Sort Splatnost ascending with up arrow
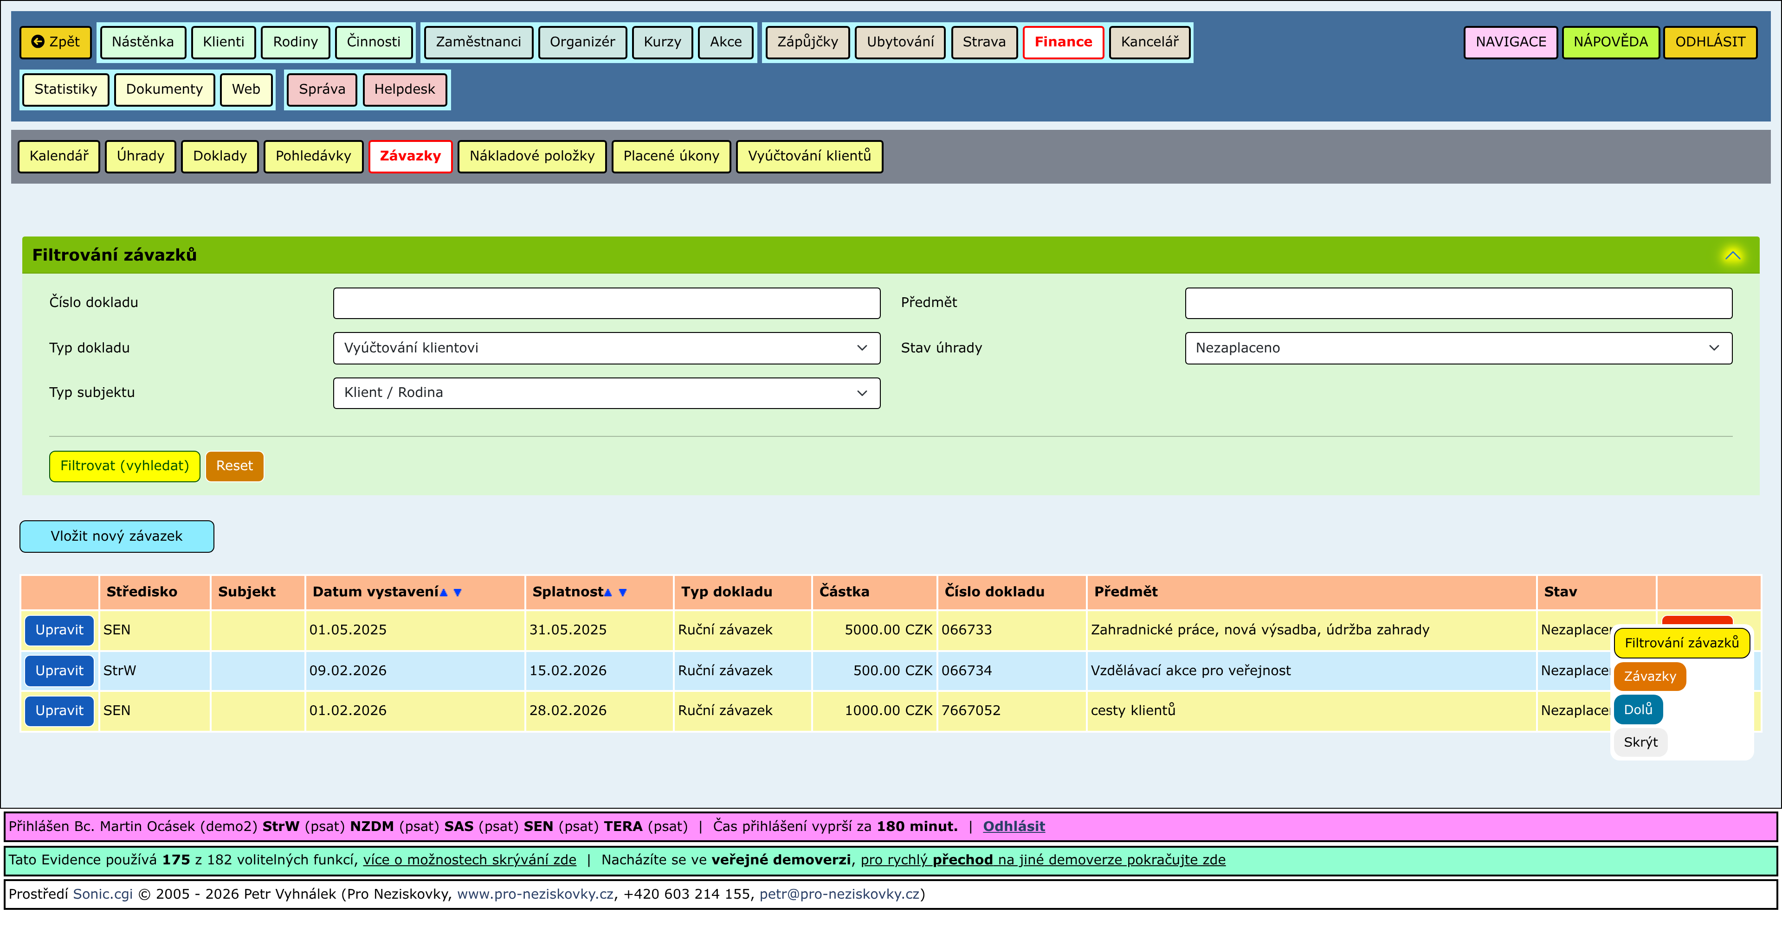The image size is (1782, 933). click(x=608, y=592)
